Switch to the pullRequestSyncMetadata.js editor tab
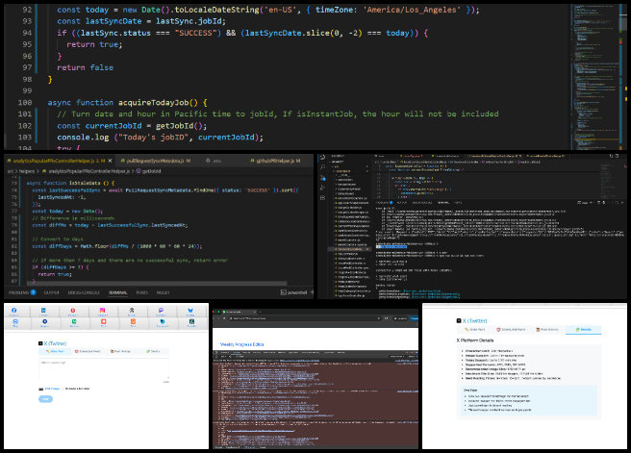Viewport: 631px width, 453px height. [155, 161]
